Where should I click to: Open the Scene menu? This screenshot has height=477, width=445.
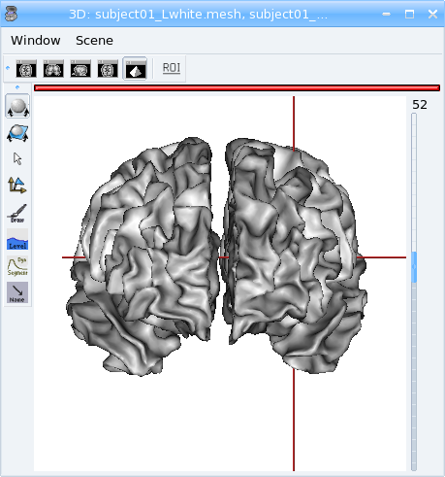pyautogui.click(x=94, y=41)
